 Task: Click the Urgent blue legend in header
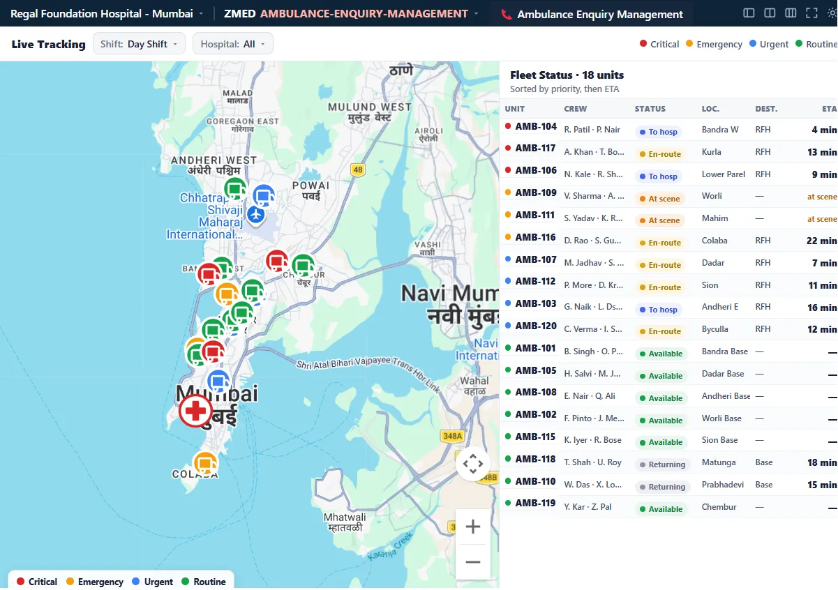pos(768,44)
